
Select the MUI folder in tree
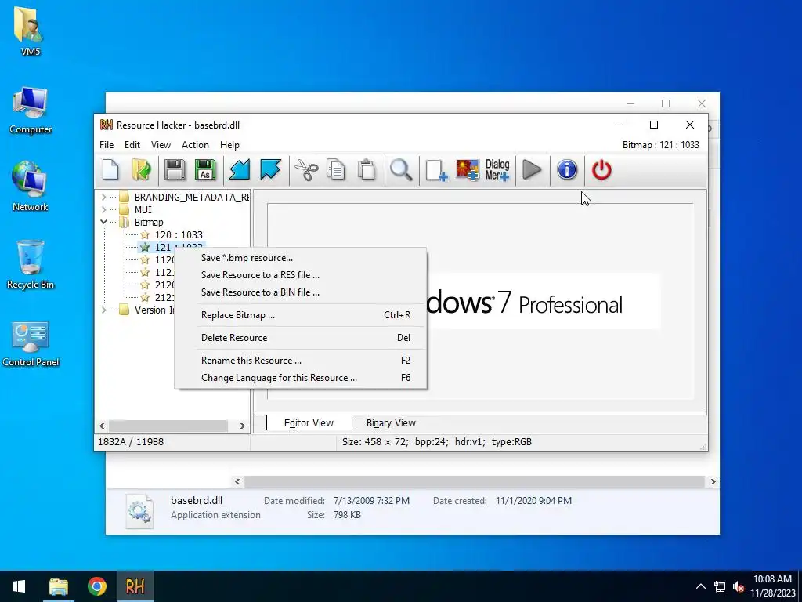[143, 209]
